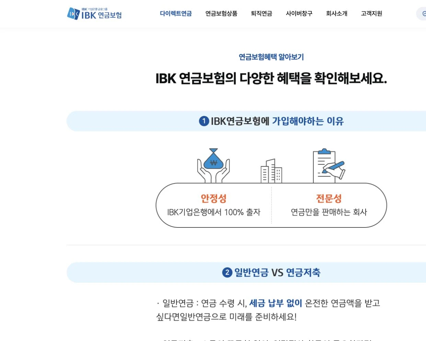This screenshot has width=426, height=341.
Task: Click the hands holding money bag icon
Action: (214, 165)
